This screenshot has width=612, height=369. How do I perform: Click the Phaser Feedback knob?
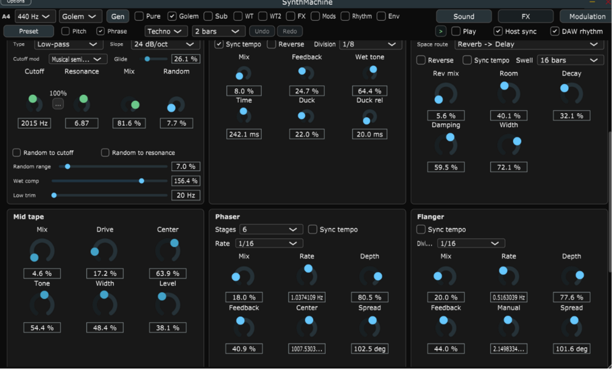point(244,327)
